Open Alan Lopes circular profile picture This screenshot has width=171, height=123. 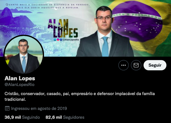(24, 55)
